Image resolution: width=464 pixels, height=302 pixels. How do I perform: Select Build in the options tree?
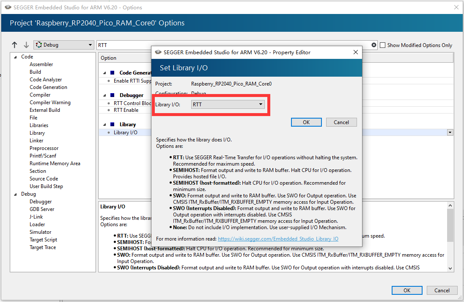pos(35,72)
